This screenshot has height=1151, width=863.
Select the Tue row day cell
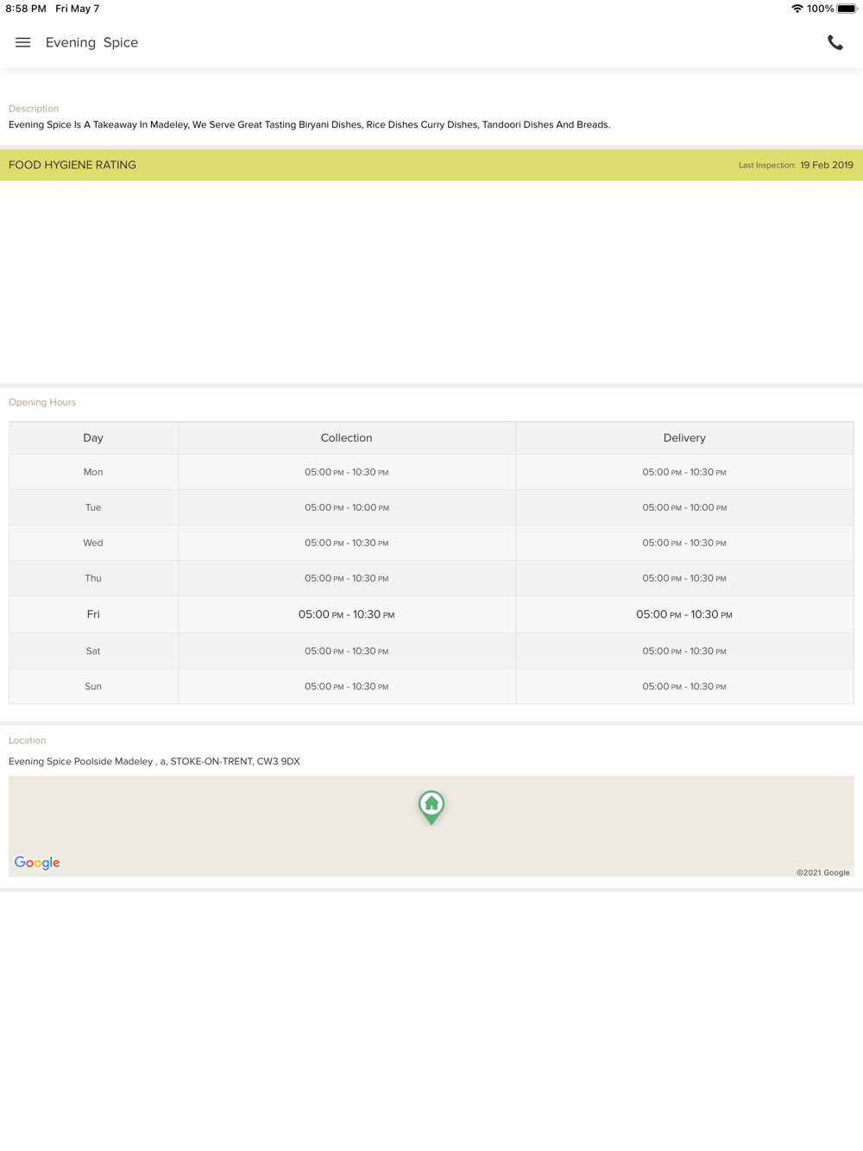(93, 507)
